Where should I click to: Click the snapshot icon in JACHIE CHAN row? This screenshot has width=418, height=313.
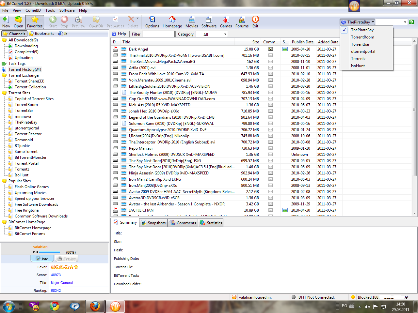pos(285,210)
